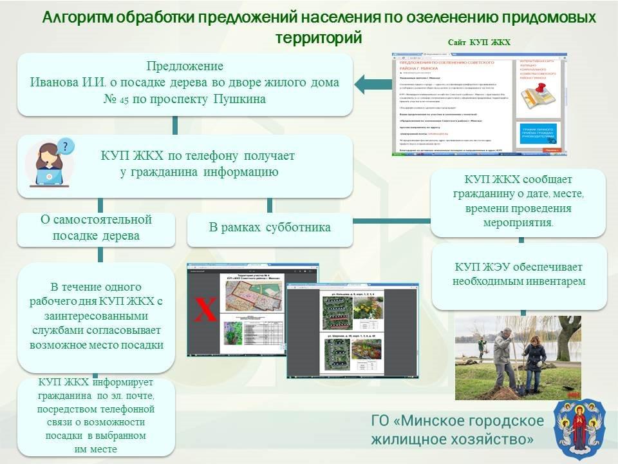618x464 pixels.
Task: Click the 'Сайт КУП ЖКХ' label
Action: [479, 43]
